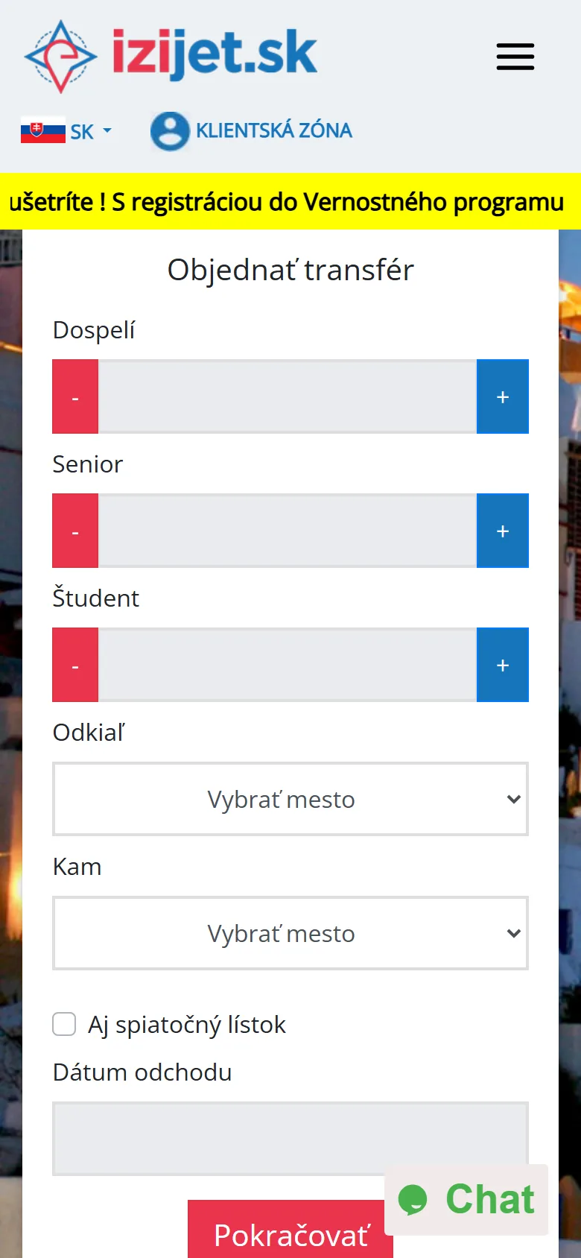Screen dimensions: 581x1258
Task: Click the Dospelí quantity field
Action: pyautogui.click(x=288, y=396)
